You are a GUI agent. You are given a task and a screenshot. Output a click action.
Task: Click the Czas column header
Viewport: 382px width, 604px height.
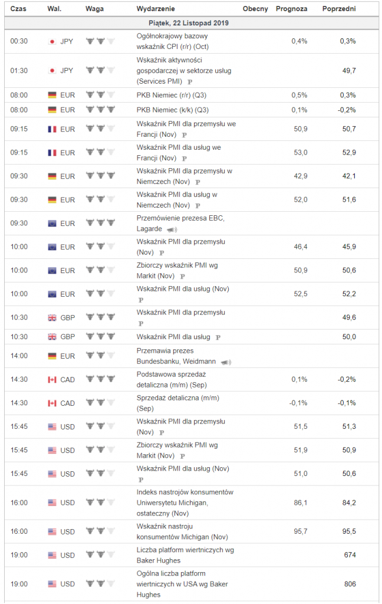pos(18,8)
